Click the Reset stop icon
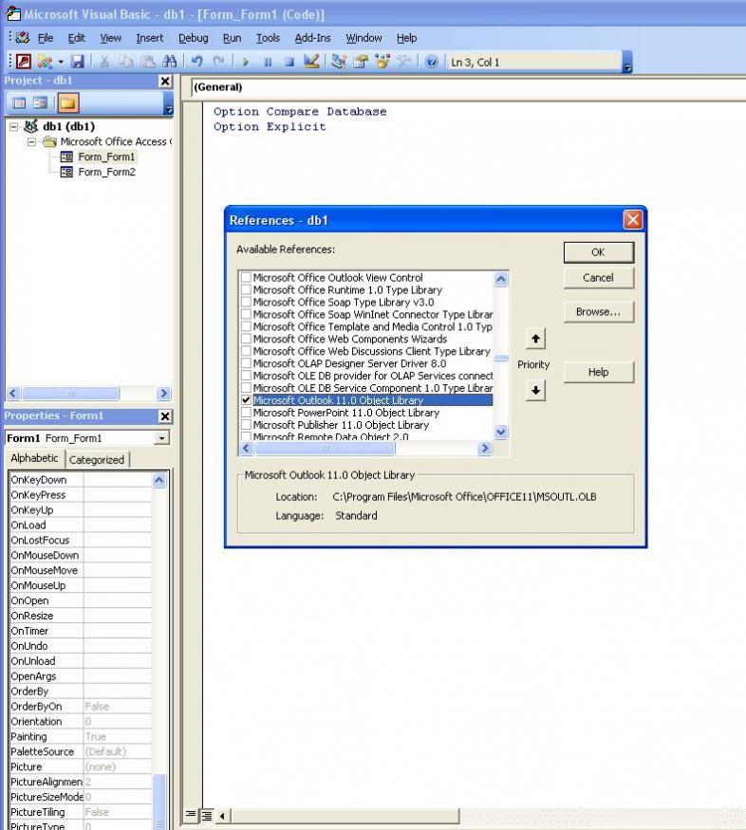Image resolution: width=746 pixels, height=830 pixels. pyautogui.click(x=289, y=62)
